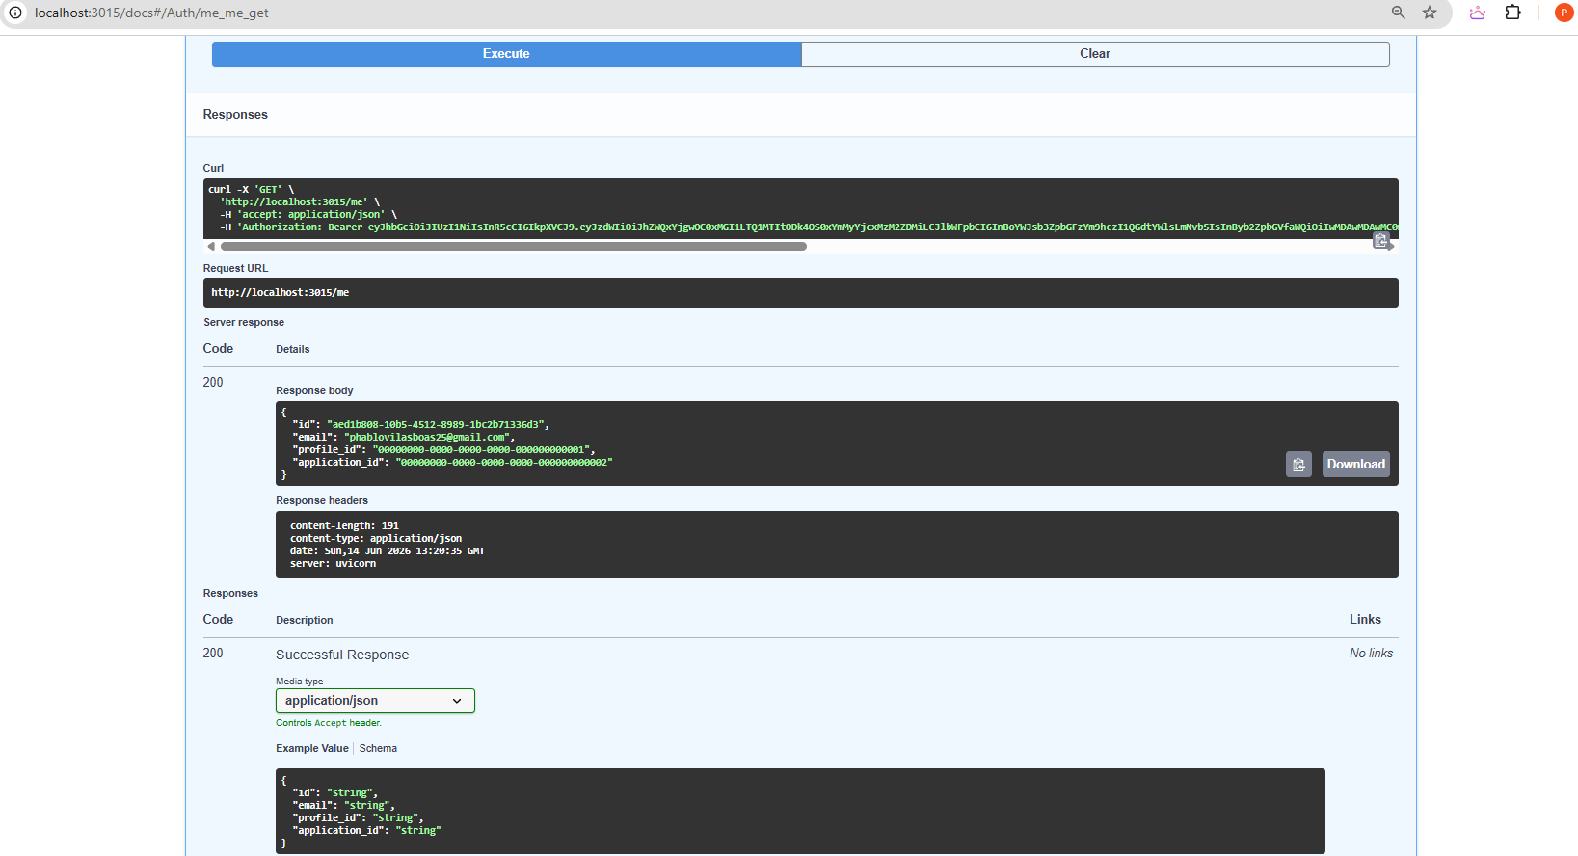Viewport: 1578px width, 856px height.
Task: Click the browser address bar URL
Action: coord(151,13)
